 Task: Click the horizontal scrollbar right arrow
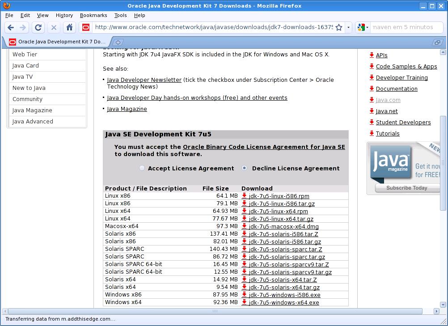click(436, 311)
